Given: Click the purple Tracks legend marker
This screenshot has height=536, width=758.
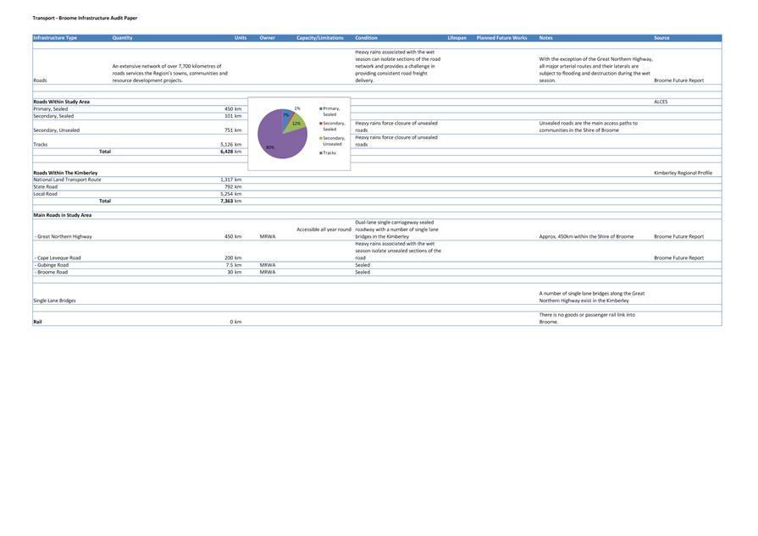Looking at the screenshot, I should [x=321, y=153].
